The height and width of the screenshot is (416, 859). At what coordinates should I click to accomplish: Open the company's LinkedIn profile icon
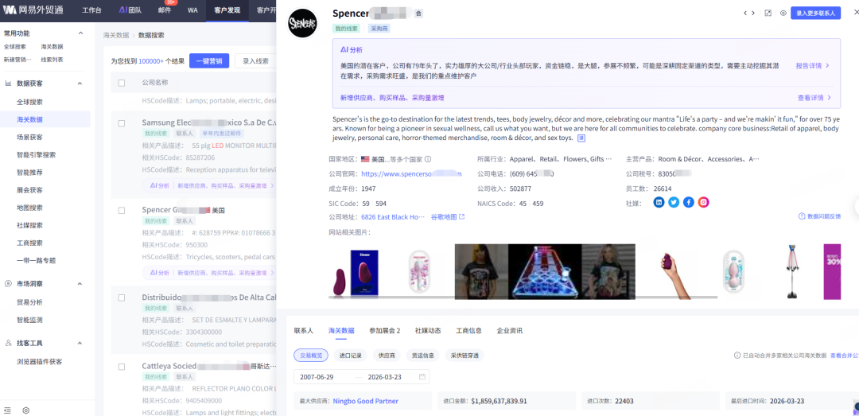point(659,202)
